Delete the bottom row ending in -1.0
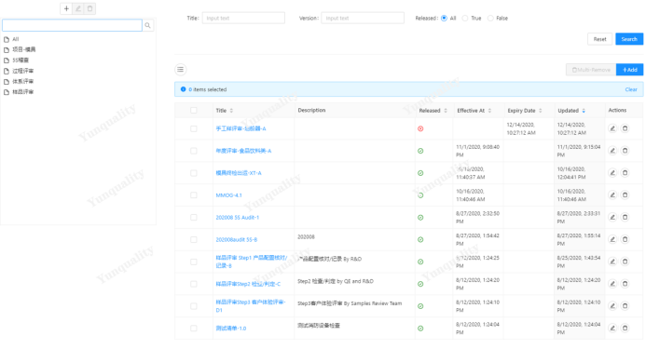 (625, 329)
